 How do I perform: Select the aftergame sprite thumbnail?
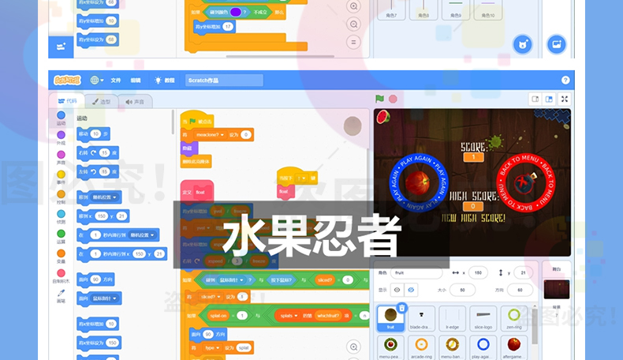click(x=513, y=347)
